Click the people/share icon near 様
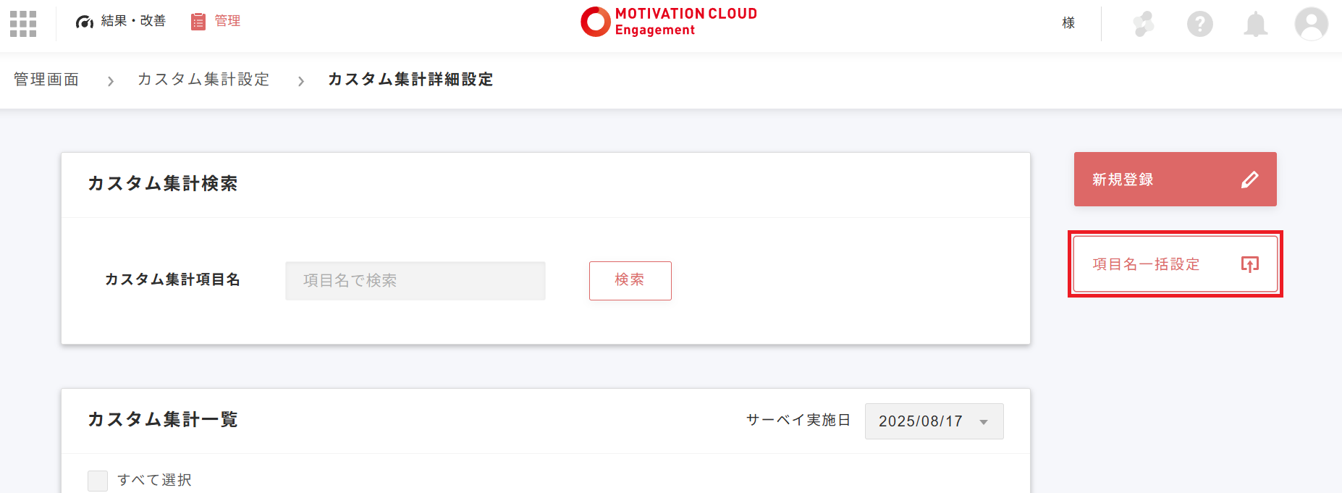The image size is (1342, 493). tap(1143, 24)
